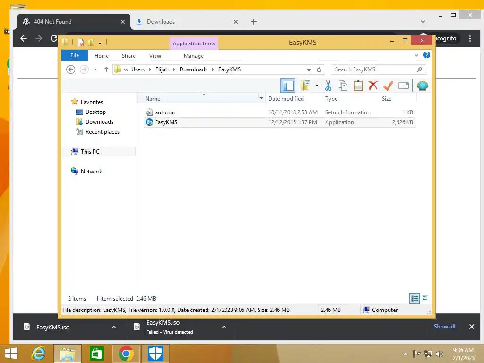Open the Home ribbon tab
Viewport: 484px width, 363px height.
pyautogui.click(x=102, y=56)
